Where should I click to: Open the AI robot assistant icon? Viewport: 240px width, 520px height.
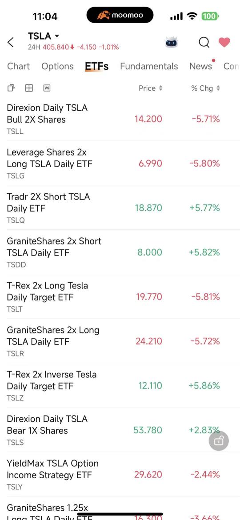[172, 43]
